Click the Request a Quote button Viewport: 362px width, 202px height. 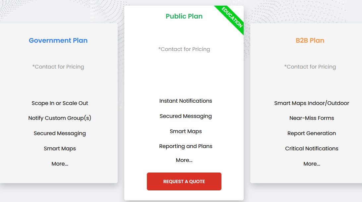point(184,181)
